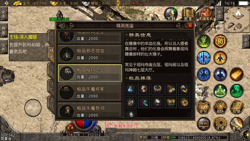Switch to the 首领 boss tab

[51, 37]
